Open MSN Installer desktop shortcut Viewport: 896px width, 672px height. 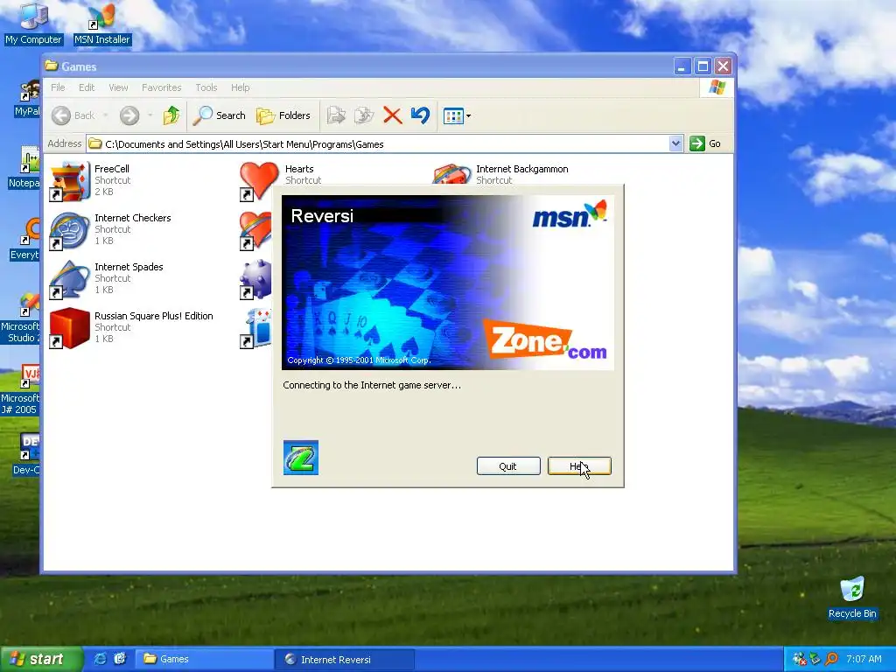(102, 24)
